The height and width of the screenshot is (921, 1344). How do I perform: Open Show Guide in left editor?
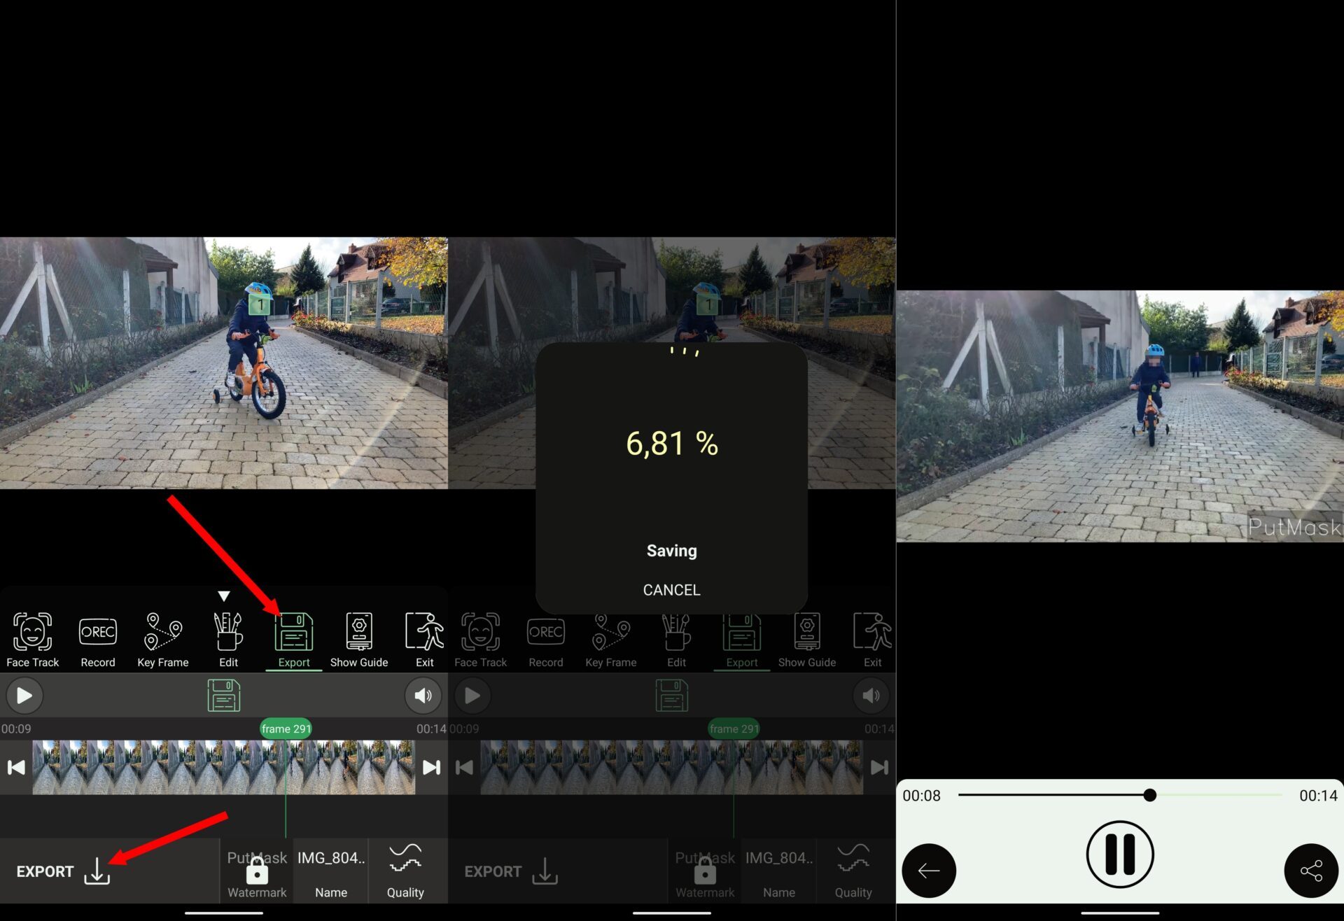click(x=358, y=639)
